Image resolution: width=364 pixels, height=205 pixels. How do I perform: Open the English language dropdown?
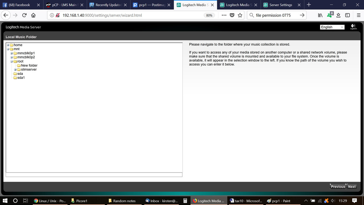click(332, 27)
